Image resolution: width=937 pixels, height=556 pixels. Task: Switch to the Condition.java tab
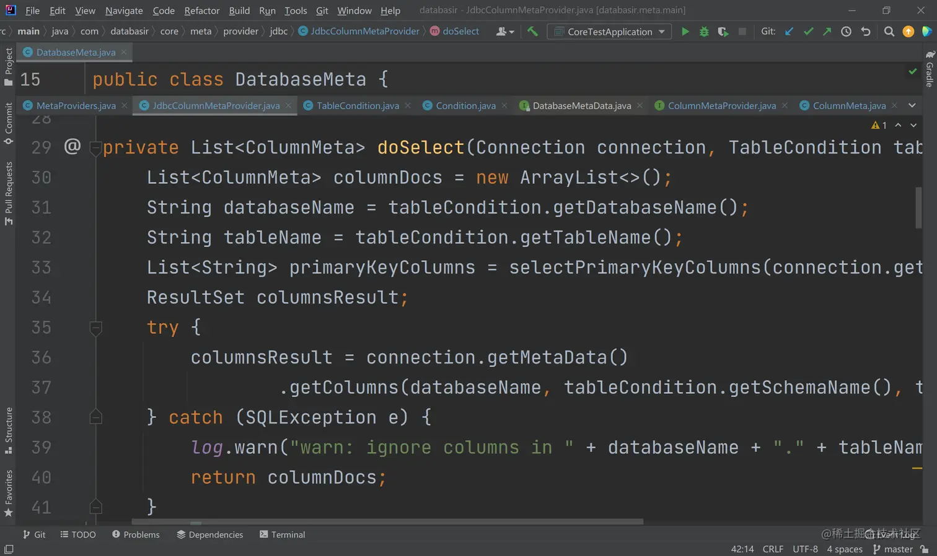pyautogui.click(x=465, y=106)
